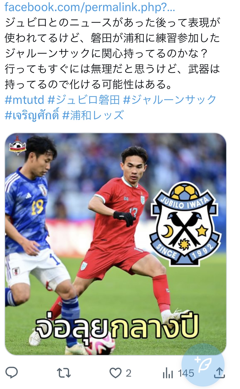Open the facebook.com permalink URL
The height and width of the screenshot is (389, 240).
click(x=90, y=7)
